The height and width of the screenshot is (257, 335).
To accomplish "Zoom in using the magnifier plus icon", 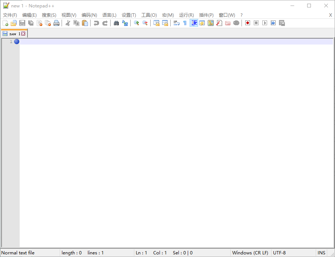I will coord(136,23).
